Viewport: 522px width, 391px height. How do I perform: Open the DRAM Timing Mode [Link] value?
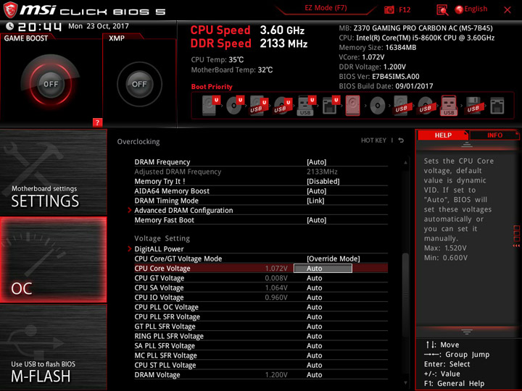(x=315, y=201)
